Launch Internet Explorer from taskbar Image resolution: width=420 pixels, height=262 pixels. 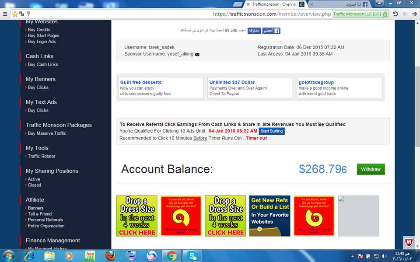pos(29,256)
